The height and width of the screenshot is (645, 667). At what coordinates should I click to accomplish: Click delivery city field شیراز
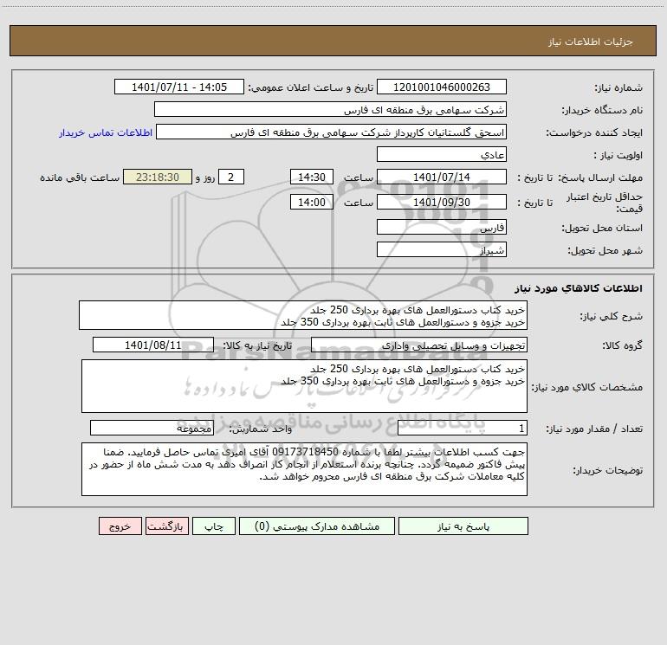442,249
